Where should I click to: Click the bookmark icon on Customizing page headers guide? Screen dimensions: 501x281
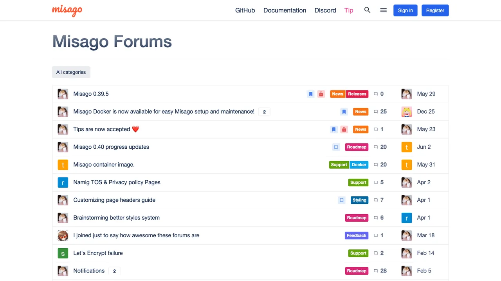tap(342, 200)
